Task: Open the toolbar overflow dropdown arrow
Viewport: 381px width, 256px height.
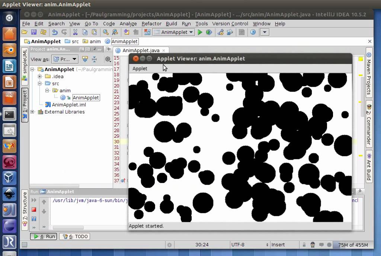Action: click(x=265, y=32)
